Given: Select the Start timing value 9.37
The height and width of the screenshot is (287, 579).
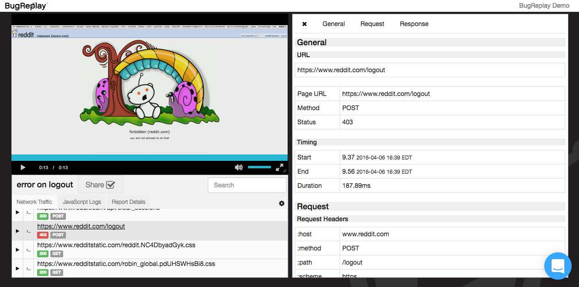Looking at the screenshot, I should (x=452, y=157).
